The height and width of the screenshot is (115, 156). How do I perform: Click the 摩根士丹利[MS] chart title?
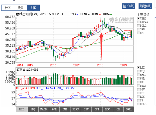(27, 14)
